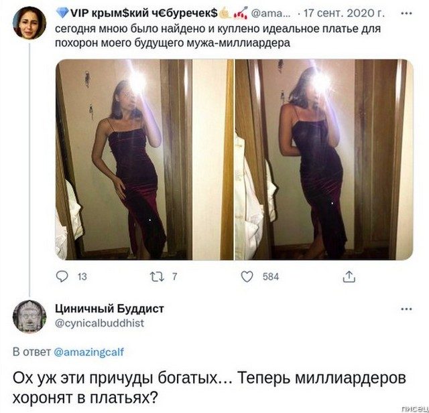Image resolution: width=429 pixels, height=413 pixels.
Task: Open right dress photo thumbnail
Action: [x=324, y=159]
